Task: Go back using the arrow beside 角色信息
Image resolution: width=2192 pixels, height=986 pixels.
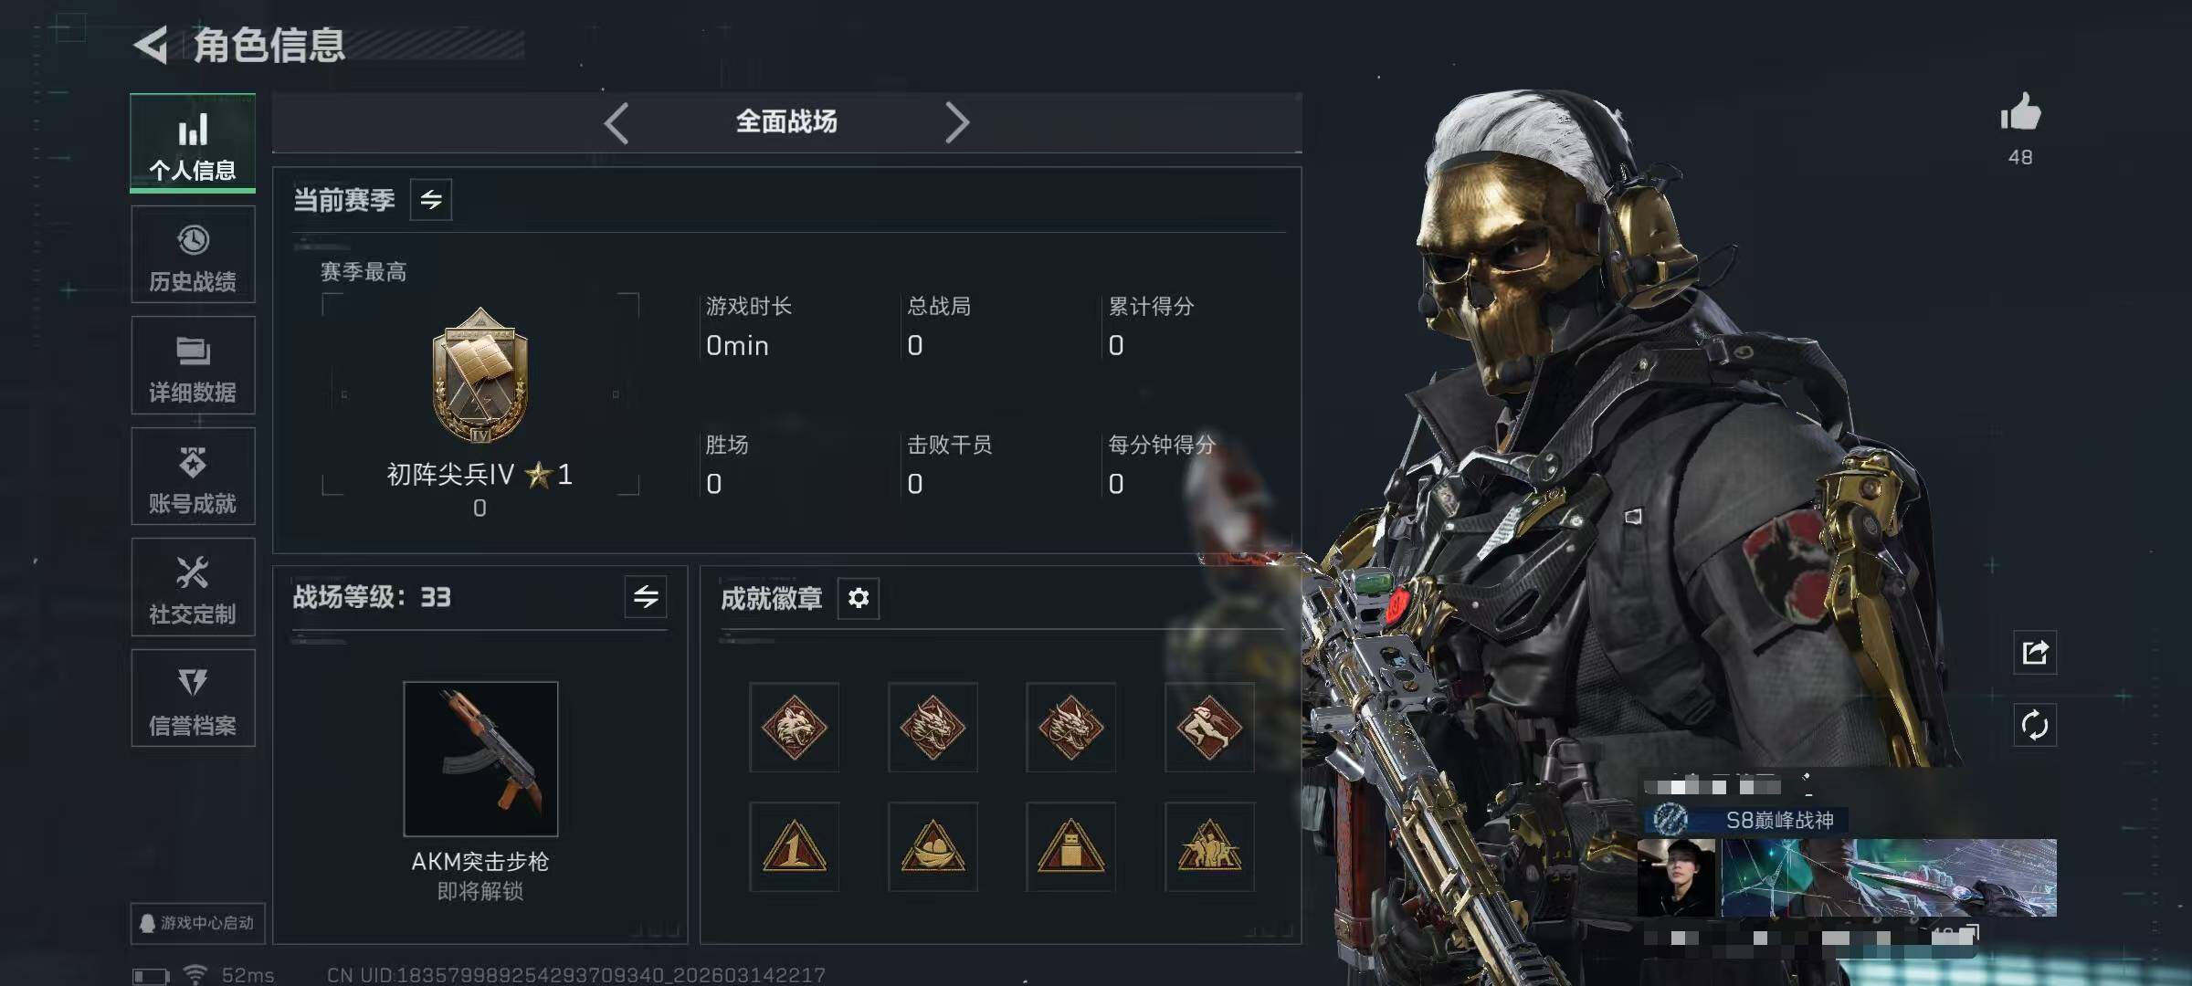Action: coord(152,45)
